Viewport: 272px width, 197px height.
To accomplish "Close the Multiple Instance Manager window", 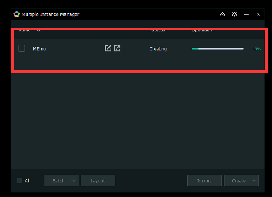I will pyautogui.click(x=259, y=14).
